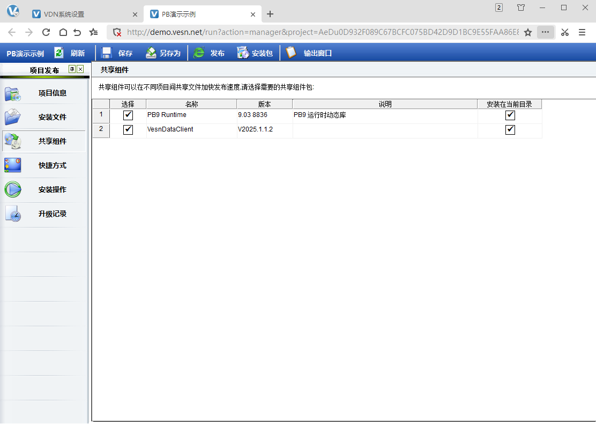Image resolution: width=596 pixels, height=424 pixels.
Task: Toggle 安装在当前目录 for PB9 Runtime
Action: pos(510,115)
